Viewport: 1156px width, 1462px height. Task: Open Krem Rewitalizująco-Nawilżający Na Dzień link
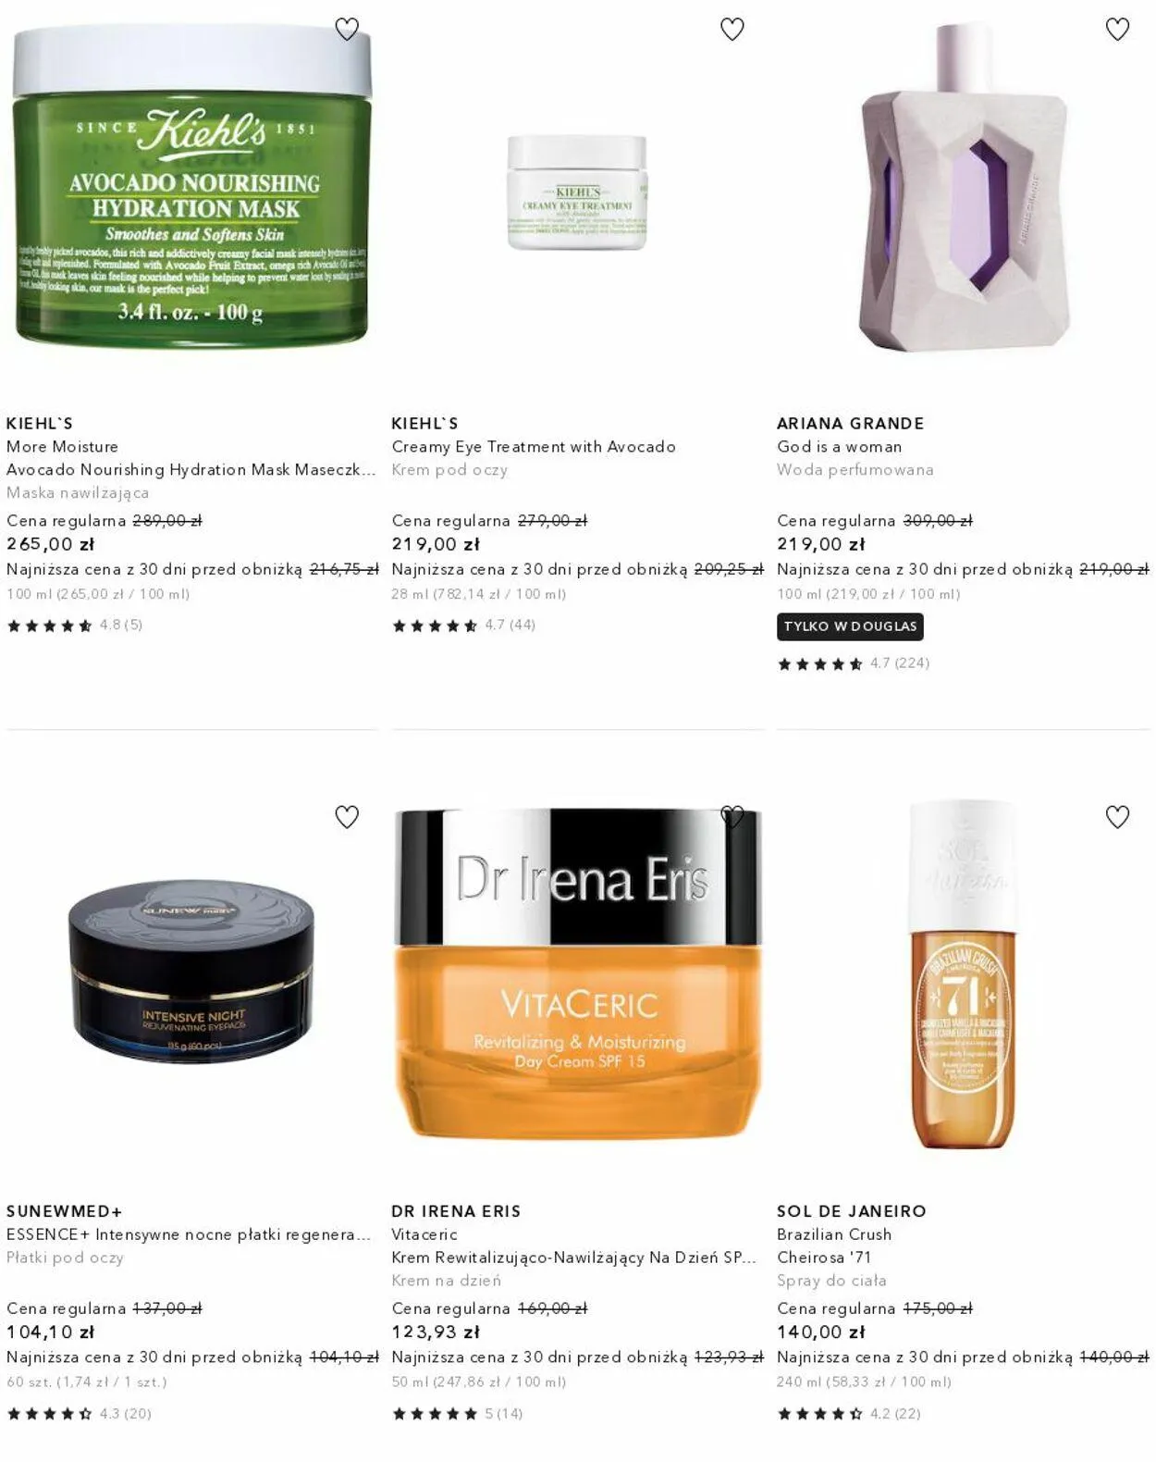pos(574,1258)
